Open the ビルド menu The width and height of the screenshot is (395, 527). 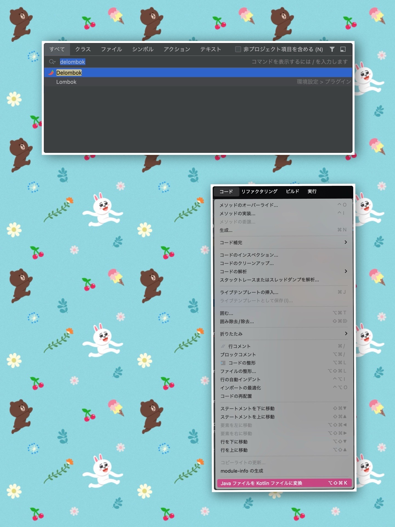[292, 191]
